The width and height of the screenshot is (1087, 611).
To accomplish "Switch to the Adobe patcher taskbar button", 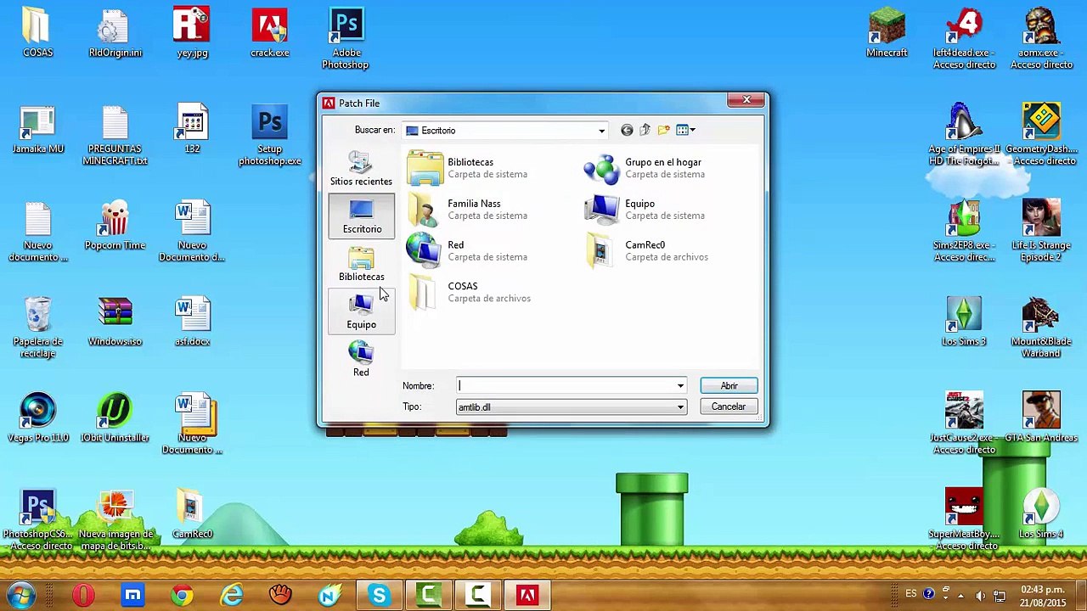I will (527, 596).
